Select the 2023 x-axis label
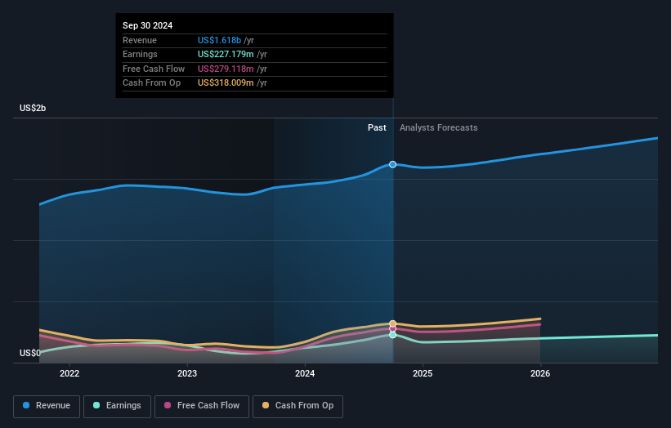 [x=187, y=373]
